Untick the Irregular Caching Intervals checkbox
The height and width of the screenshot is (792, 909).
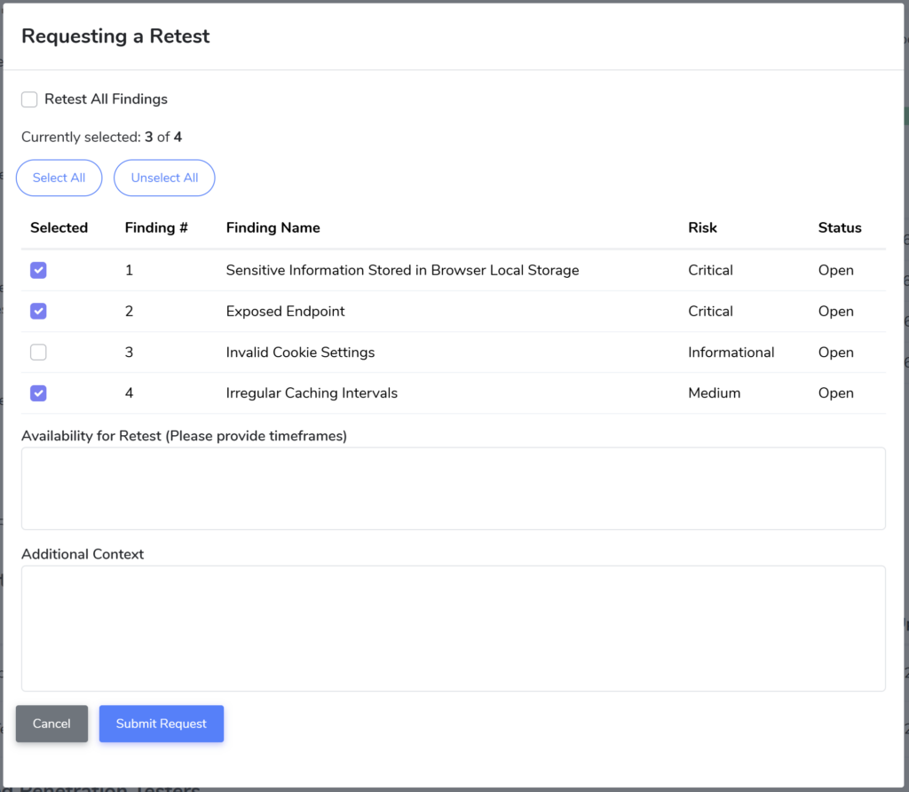(x=38, y=393)
